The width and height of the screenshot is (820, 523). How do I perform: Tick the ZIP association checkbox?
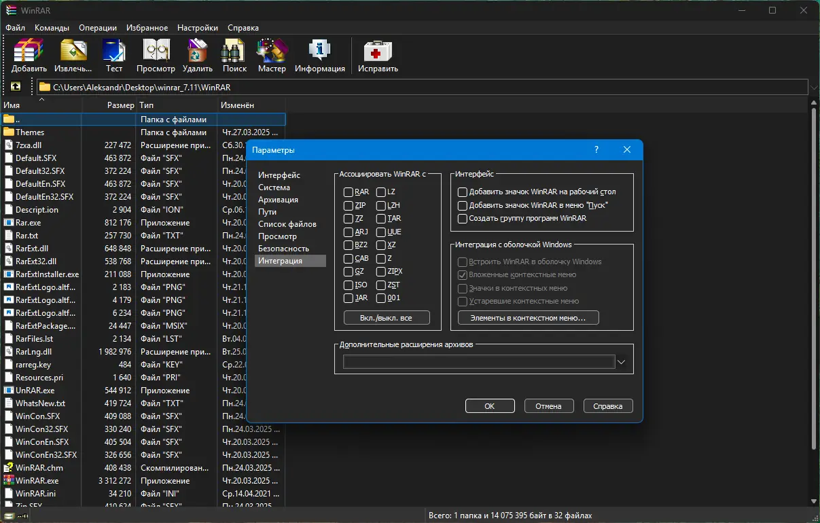349,206
